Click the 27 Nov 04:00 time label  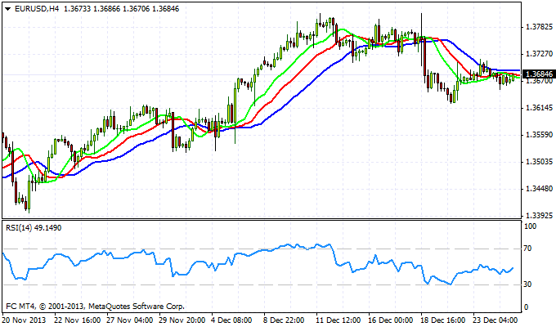(130, 320)
